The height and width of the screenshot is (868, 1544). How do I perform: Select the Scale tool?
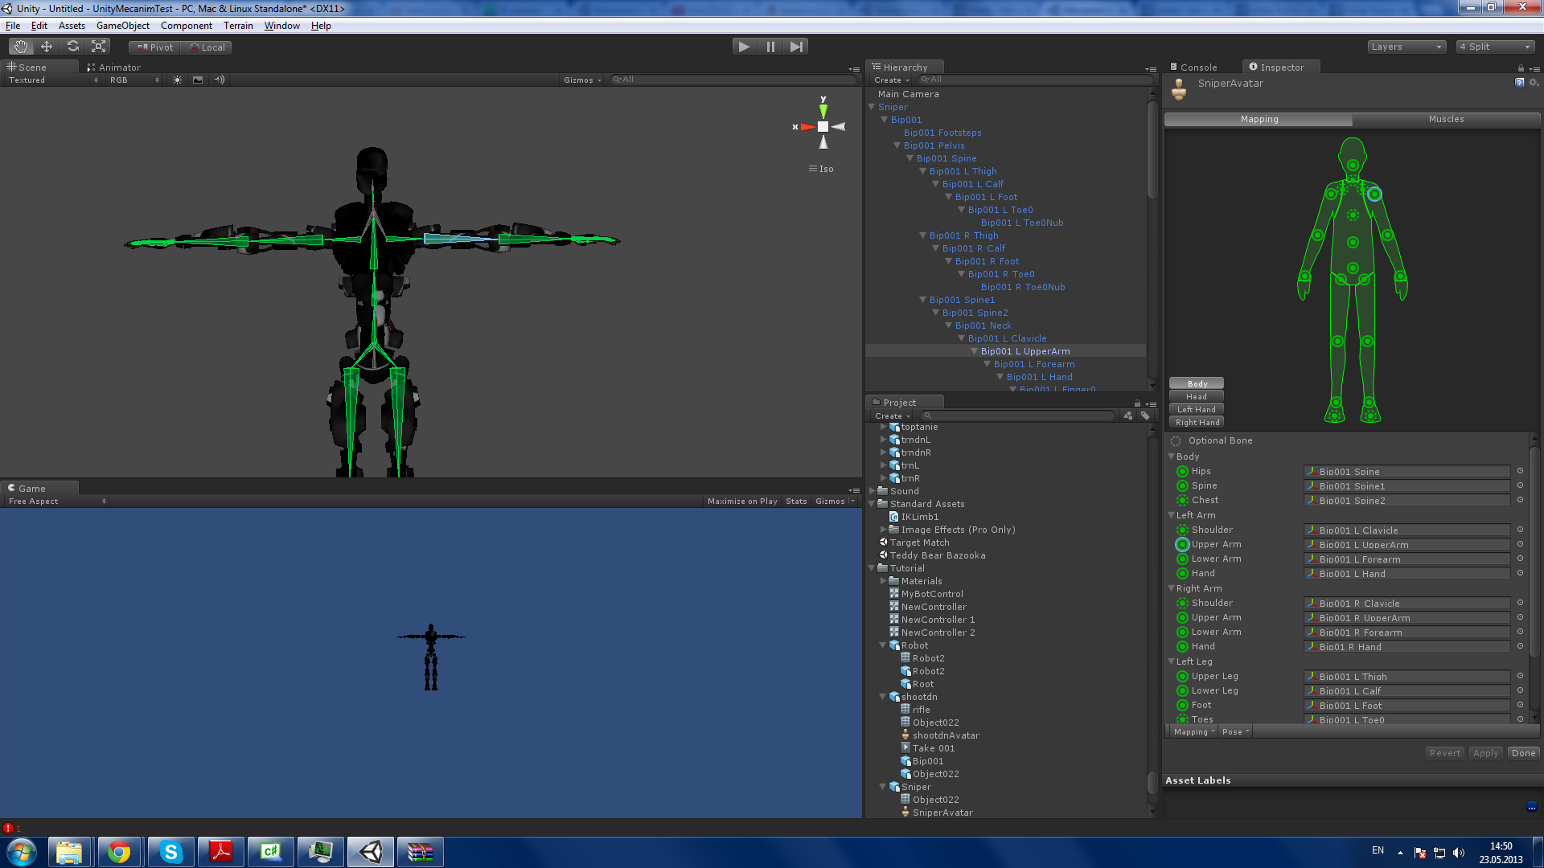98,47
